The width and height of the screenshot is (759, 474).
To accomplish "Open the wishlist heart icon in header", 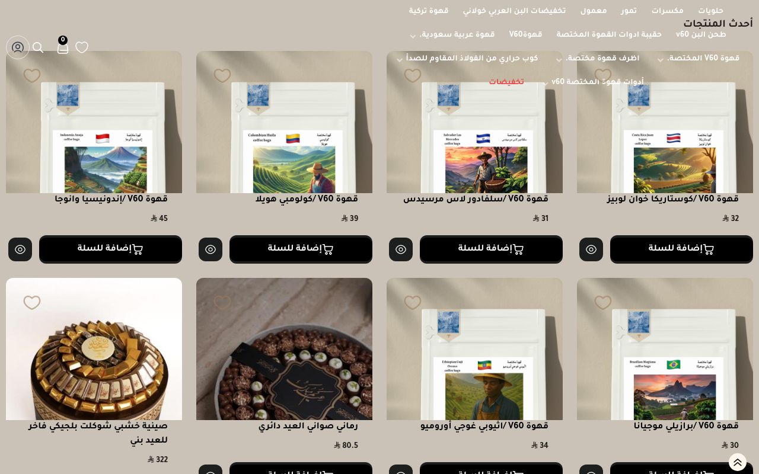I will pos(82,47).
